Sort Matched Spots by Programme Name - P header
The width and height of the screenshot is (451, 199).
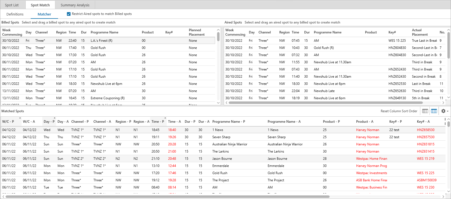229,122
